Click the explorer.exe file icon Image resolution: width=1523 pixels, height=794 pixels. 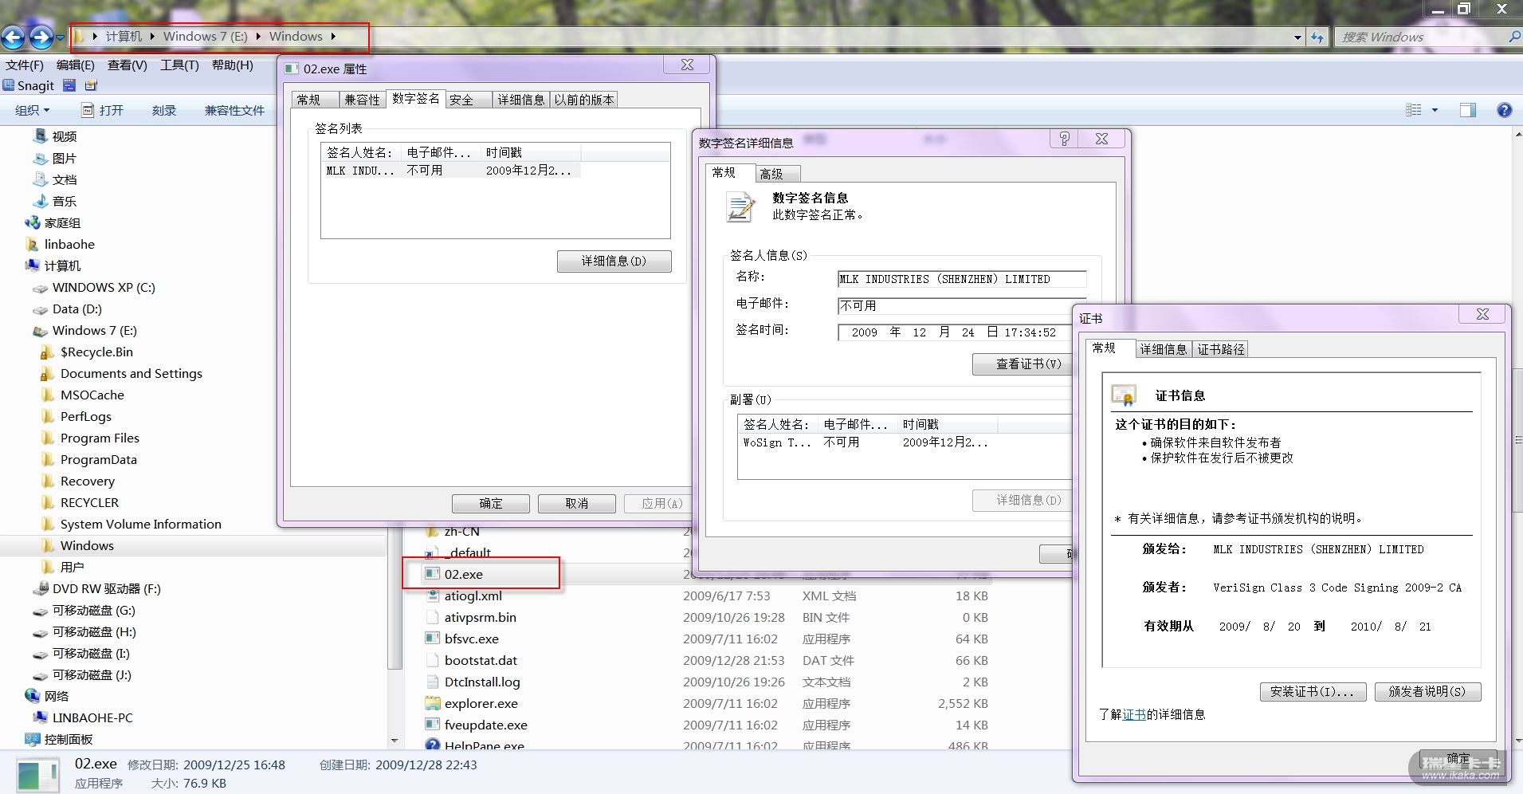click(x=433, y=703)
